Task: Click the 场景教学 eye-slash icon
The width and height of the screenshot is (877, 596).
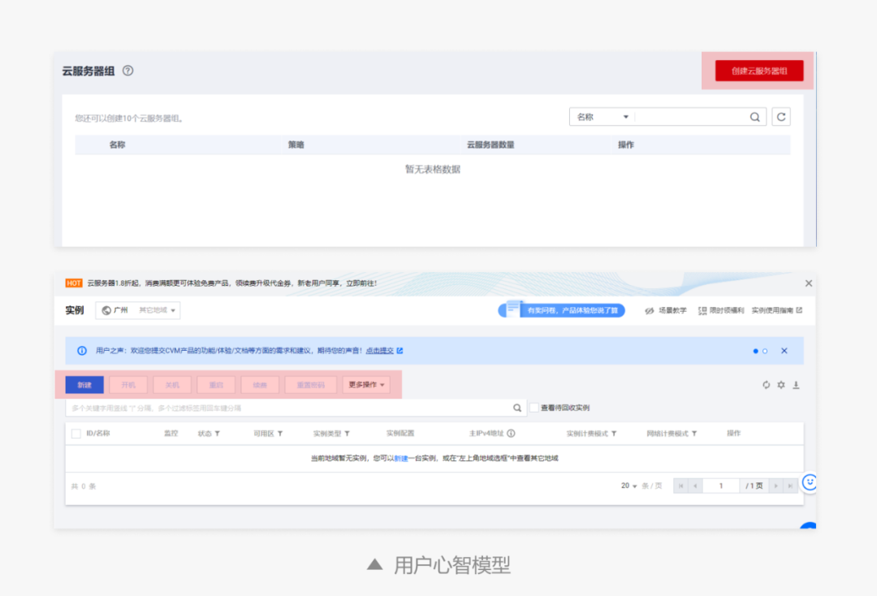Action: click(650, 311)
